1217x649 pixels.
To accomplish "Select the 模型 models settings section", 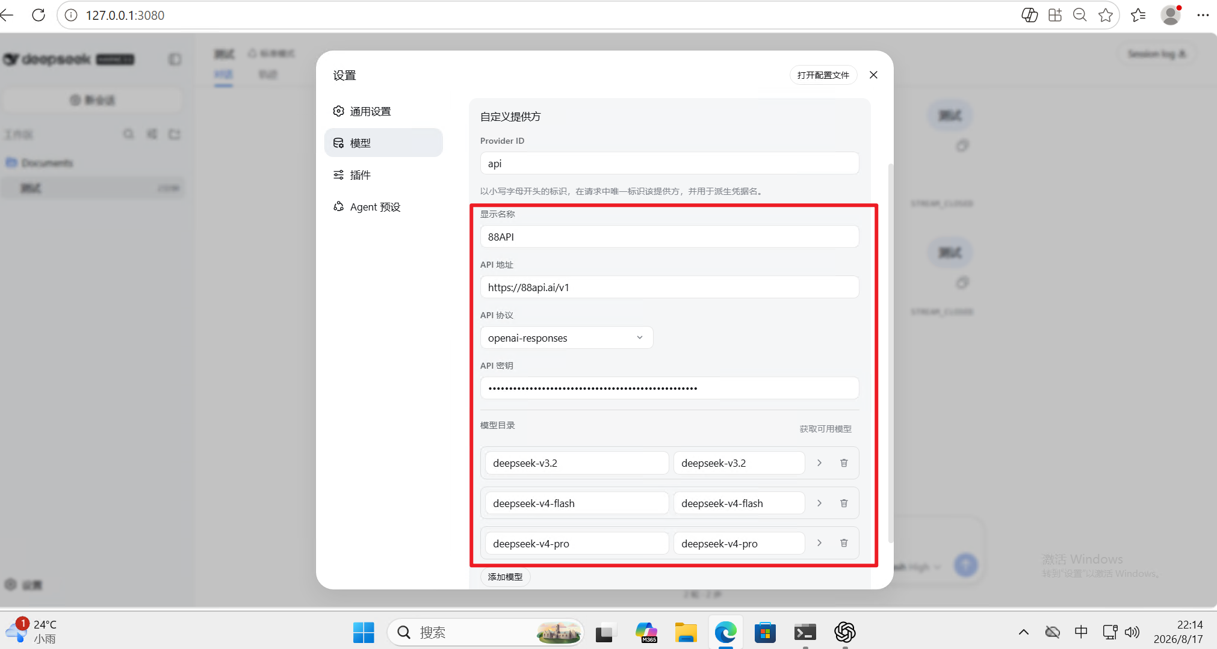I will (x=383, y=143).
